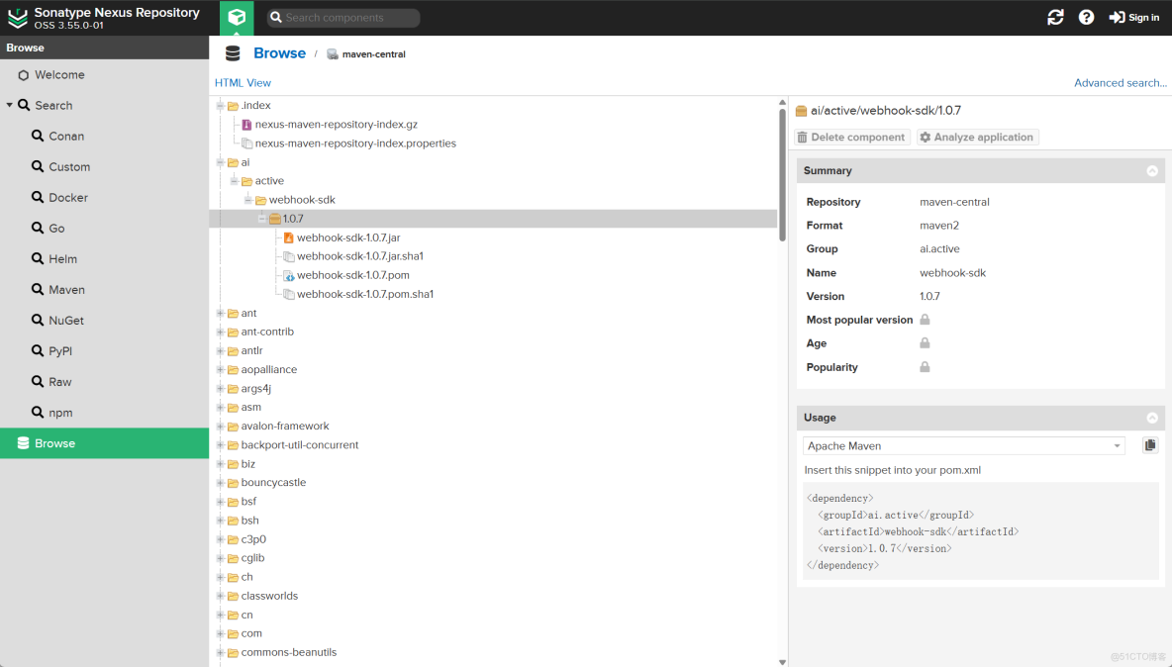Screen dimensions: 1172x667
Task: Collapse the Summary panel chevron
Action: pyautogui.click(x=1152, y=170)
